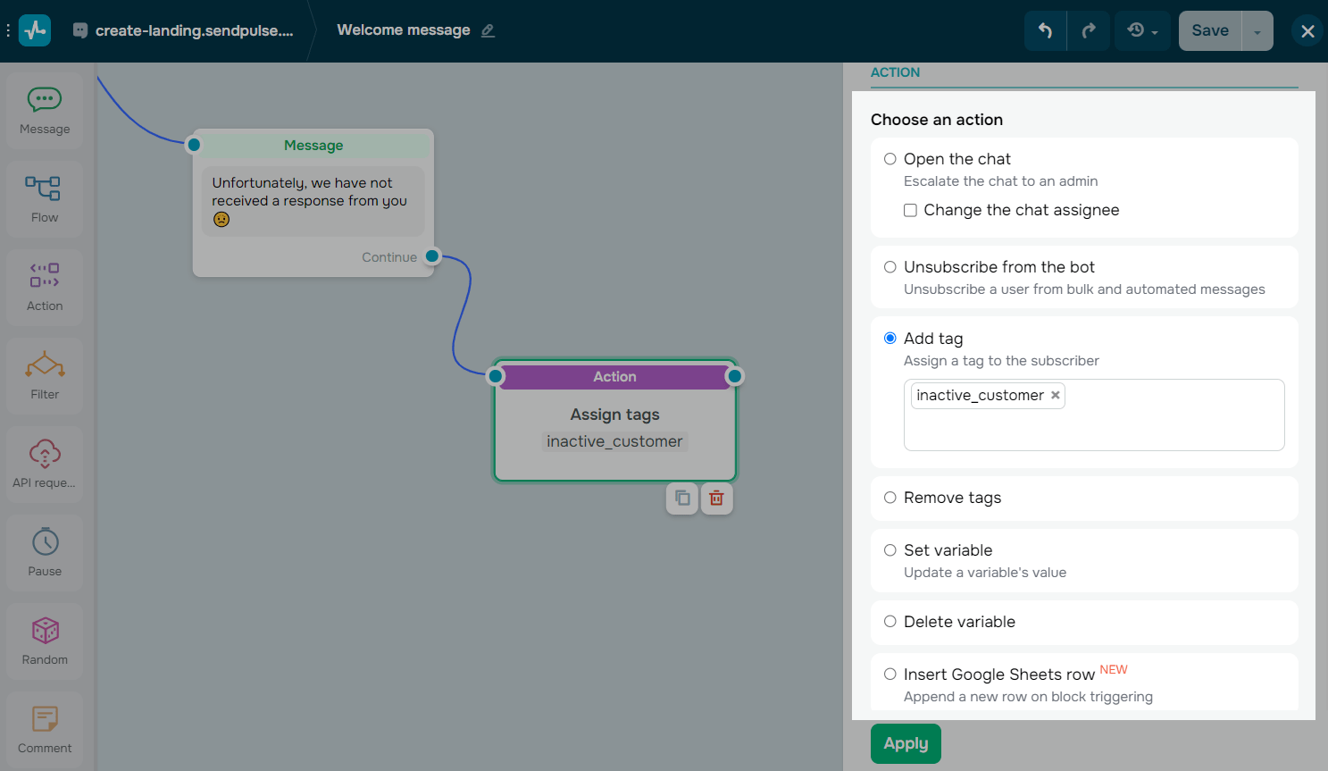Duplicate the selected Action block
The width and height of the screenshot is (1328, 771).
(681, 499)
